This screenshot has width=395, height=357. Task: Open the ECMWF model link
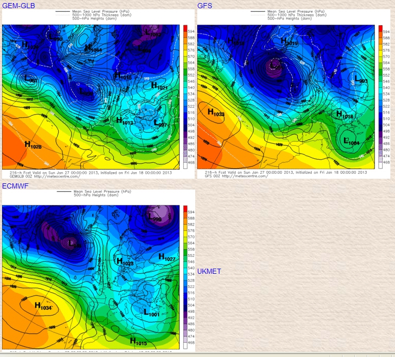pos(15,186)
